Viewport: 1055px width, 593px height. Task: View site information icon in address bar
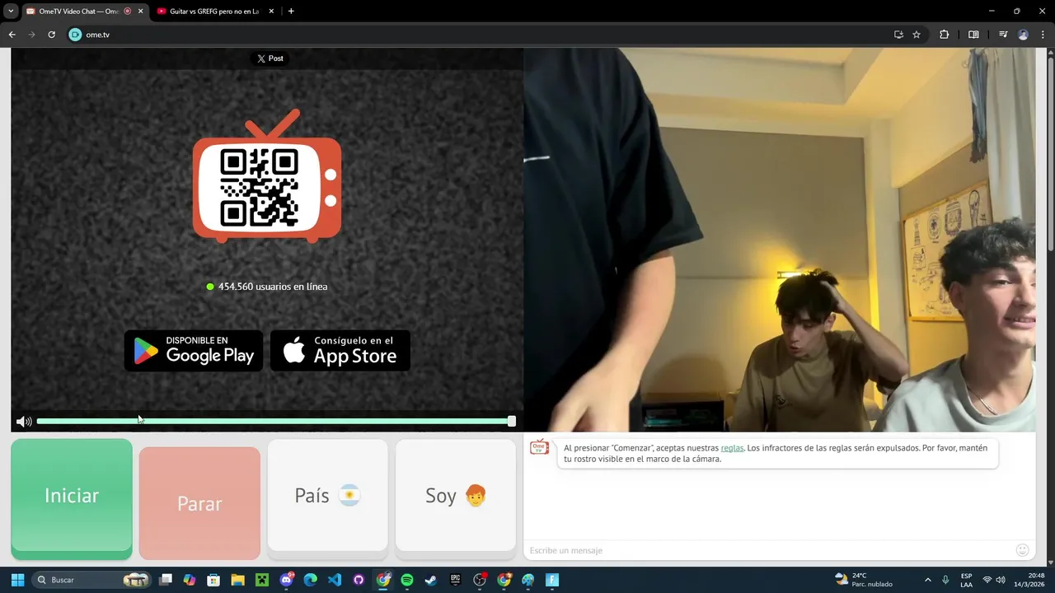tap(75, 35)
